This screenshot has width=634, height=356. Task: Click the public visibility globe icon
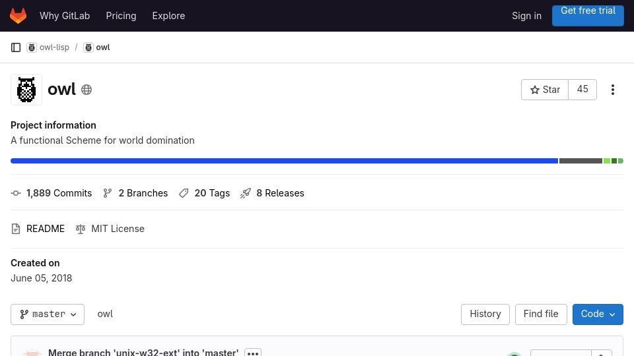coord(87,90)
